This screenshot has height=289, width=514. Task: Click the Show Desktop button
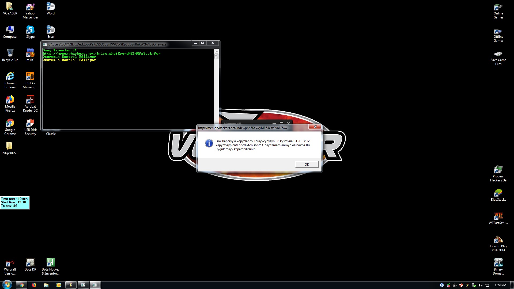[512, 285]
